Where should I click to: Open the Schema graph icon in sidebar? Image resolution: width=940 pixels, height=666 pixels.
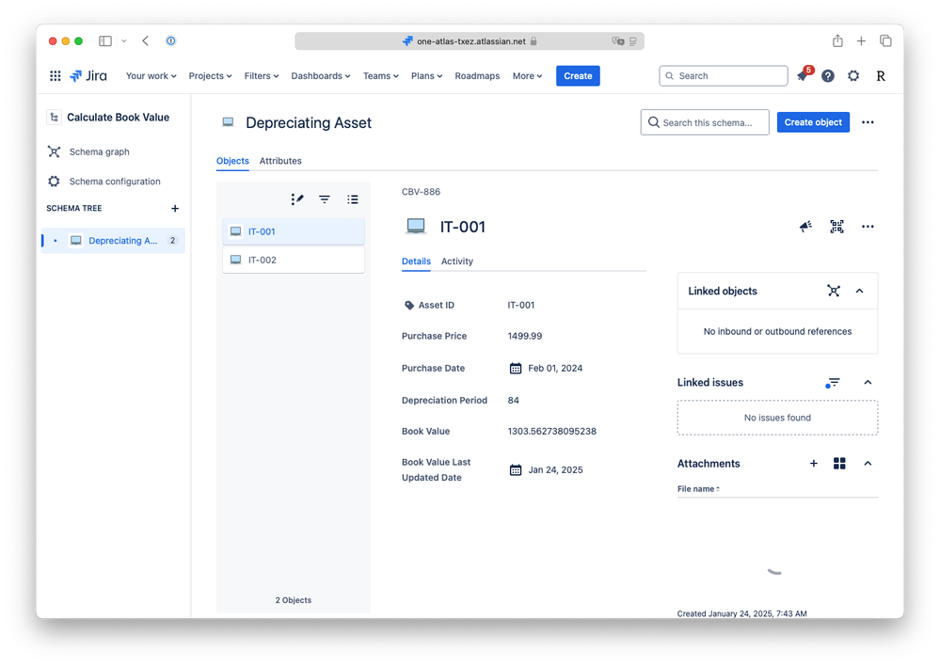coord(54,151)
